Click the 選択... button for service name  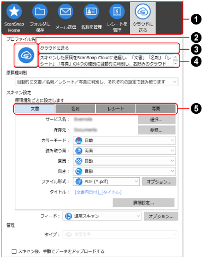(156, 120)
